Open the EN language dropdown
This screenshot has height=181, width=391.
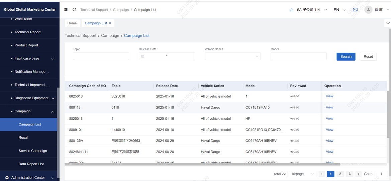tap(339, 10)
